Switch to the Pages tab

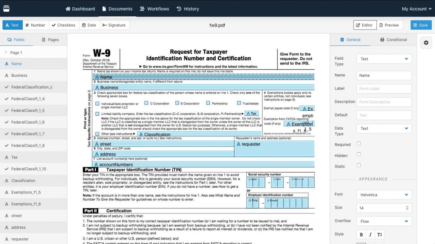pyautogui.click(x=50, y=40)
